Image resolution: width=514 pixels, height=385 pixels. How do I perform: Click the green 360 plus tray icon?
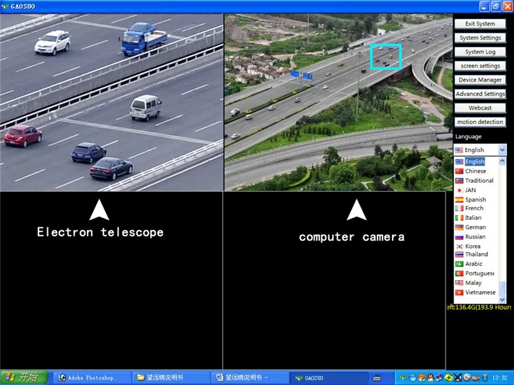pyautogui.click(x=448, y=377)
